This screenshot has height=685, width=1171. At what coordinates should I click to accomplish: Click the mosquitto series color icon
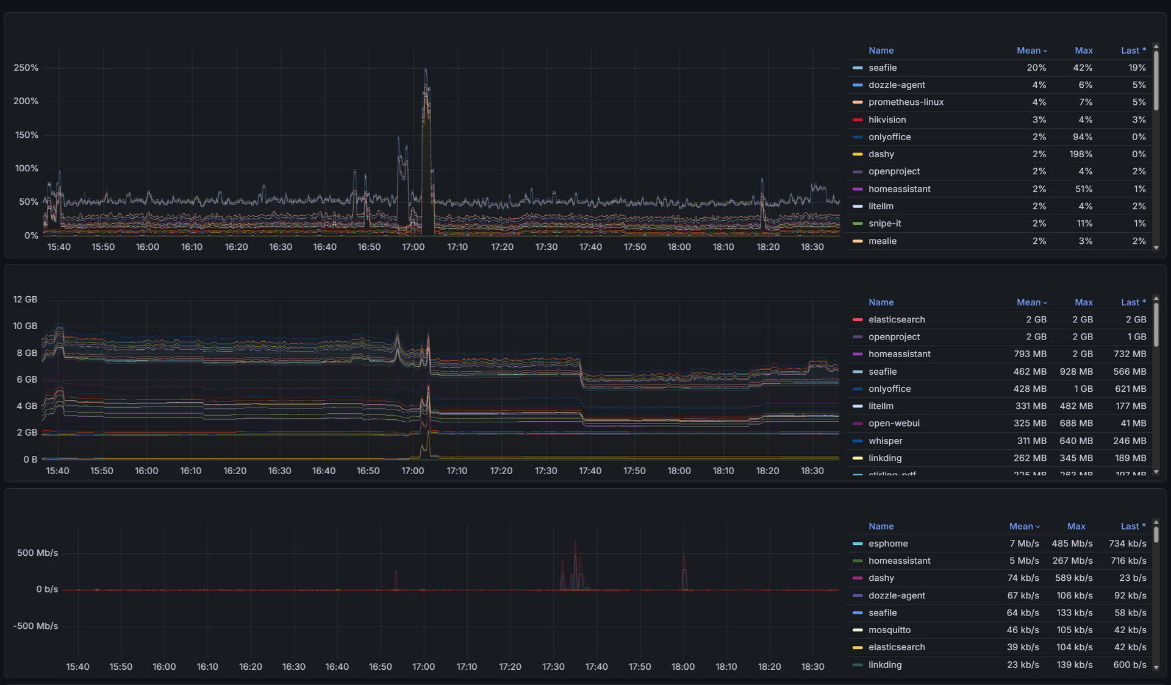pos(858,630)
